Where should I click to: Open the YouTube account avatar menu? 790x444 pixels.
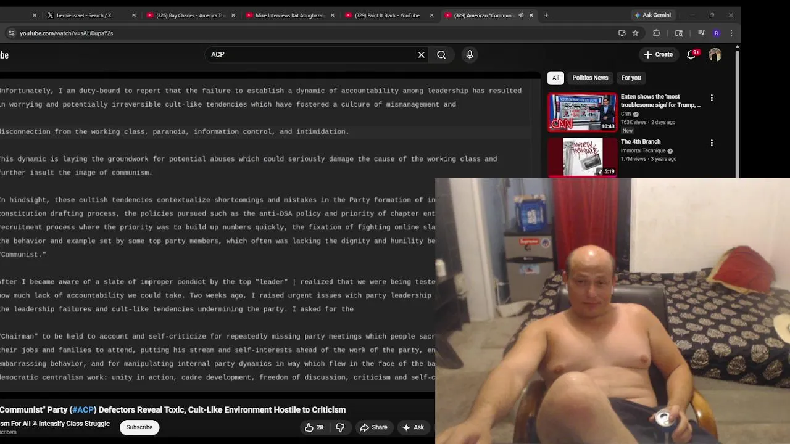click(x=715, y=55)
